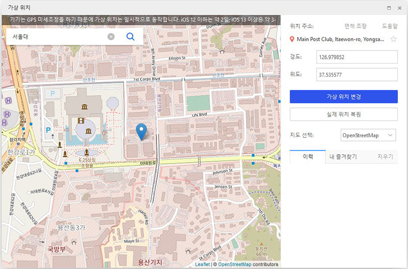Click the UN Blvd street label
Image resolution: width=408 pixels, height=269 pixels.
click(199, 114)
